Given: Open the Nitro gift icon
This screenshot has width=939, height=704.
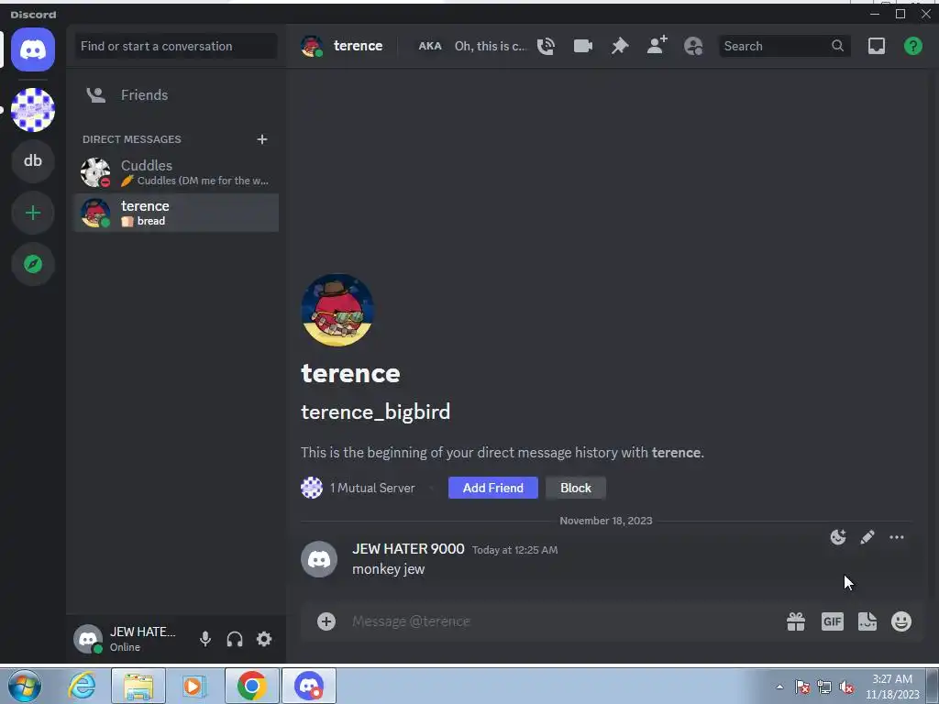Looking at the screenshot, I should (796, 621).
